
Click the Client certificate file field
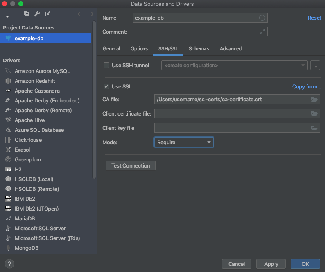[x=237, y=114]
